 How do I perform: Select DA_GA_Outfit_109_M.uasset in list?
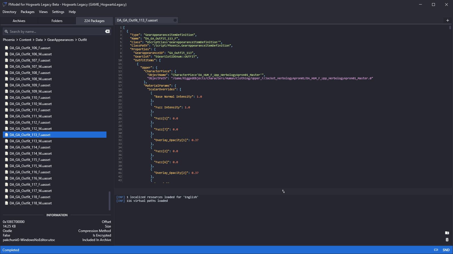pos(55,91)
